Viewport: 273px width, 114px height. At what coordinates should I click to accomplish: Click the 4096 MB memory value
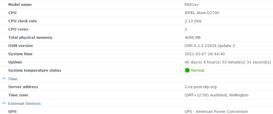coord(193,38)
